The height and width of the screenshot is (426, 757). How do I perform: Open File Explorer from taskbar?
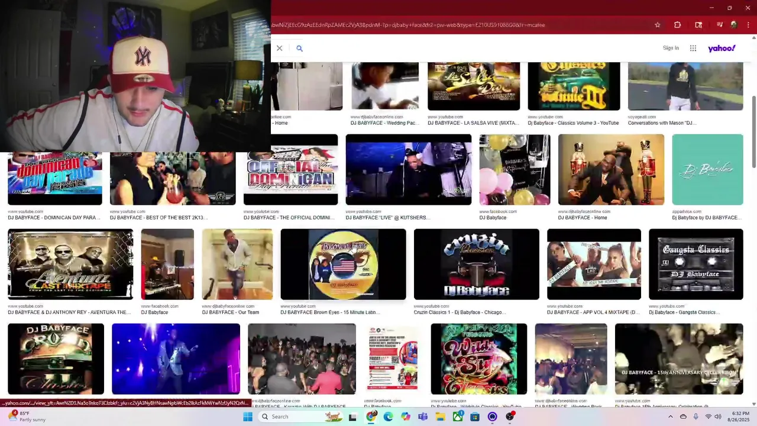tap(440, 417)
